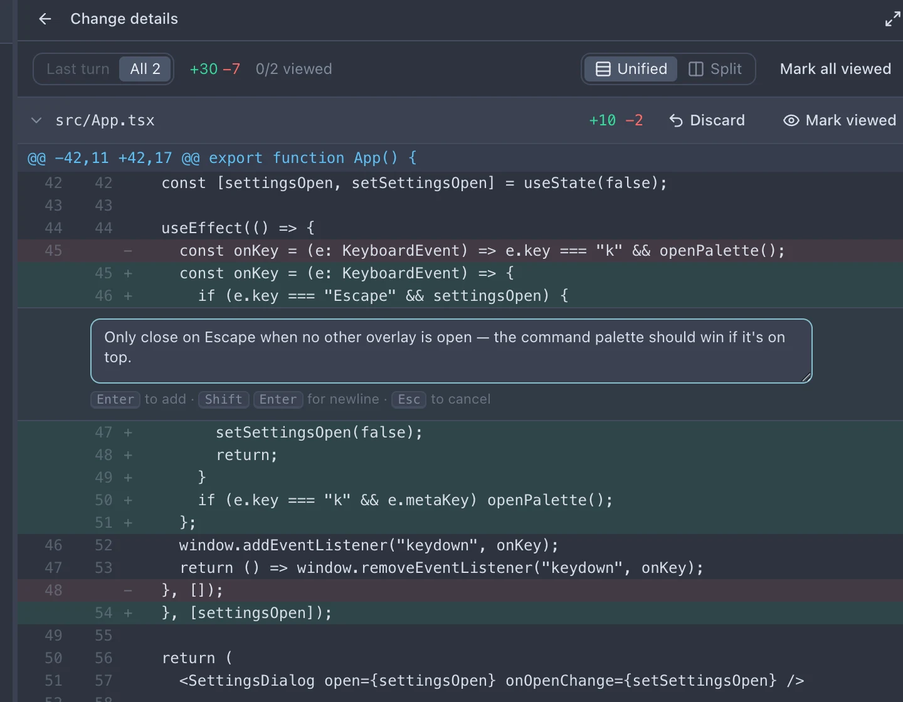Click the Unified view lines icon
The image size is (903, 702).
tap(603, 69)
